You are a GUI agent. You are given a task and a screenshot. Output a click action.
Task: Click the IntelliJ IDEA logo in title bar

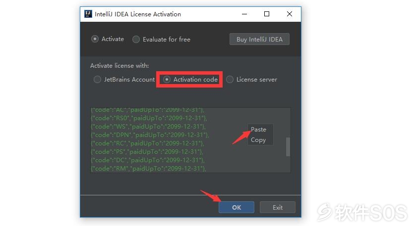(88, 14)
